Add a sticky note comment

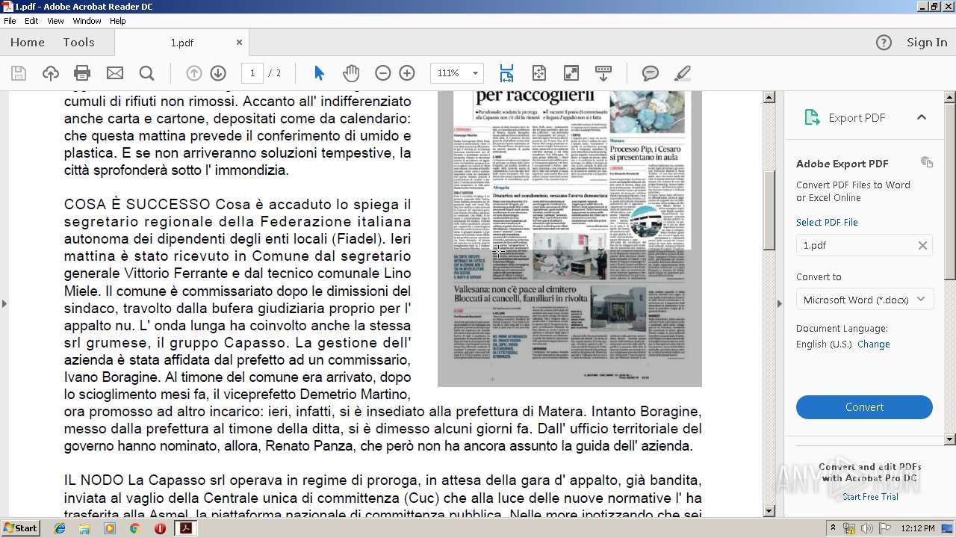651,73
